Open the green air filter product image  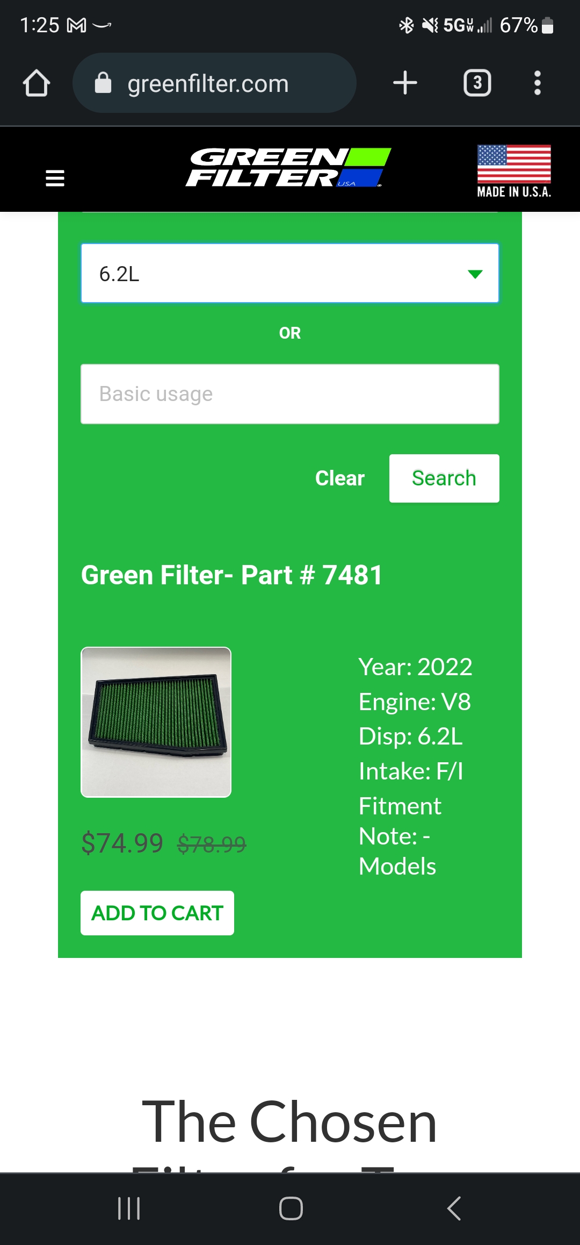156,722
